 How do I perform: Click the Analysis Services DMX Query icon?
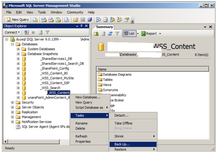51,20
